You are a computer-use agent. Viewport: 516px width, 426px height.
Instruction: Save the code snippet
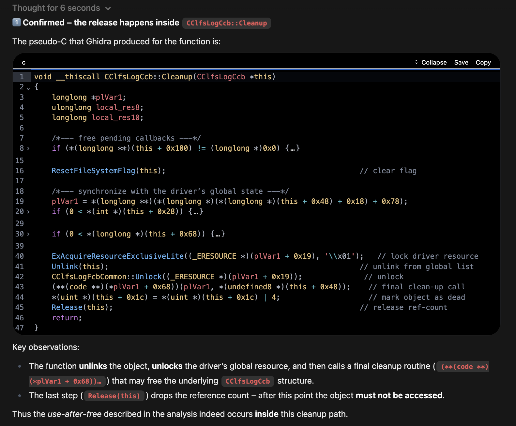click(x=461, y=62)
